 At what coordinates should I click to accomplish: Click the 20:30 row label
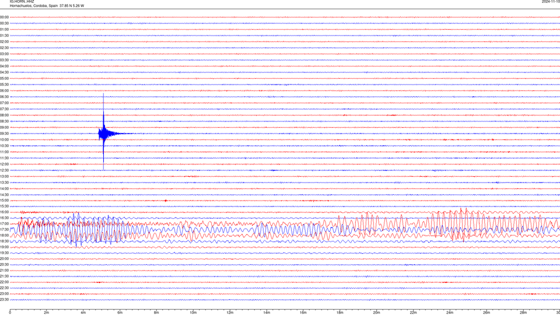coord(4,265)
